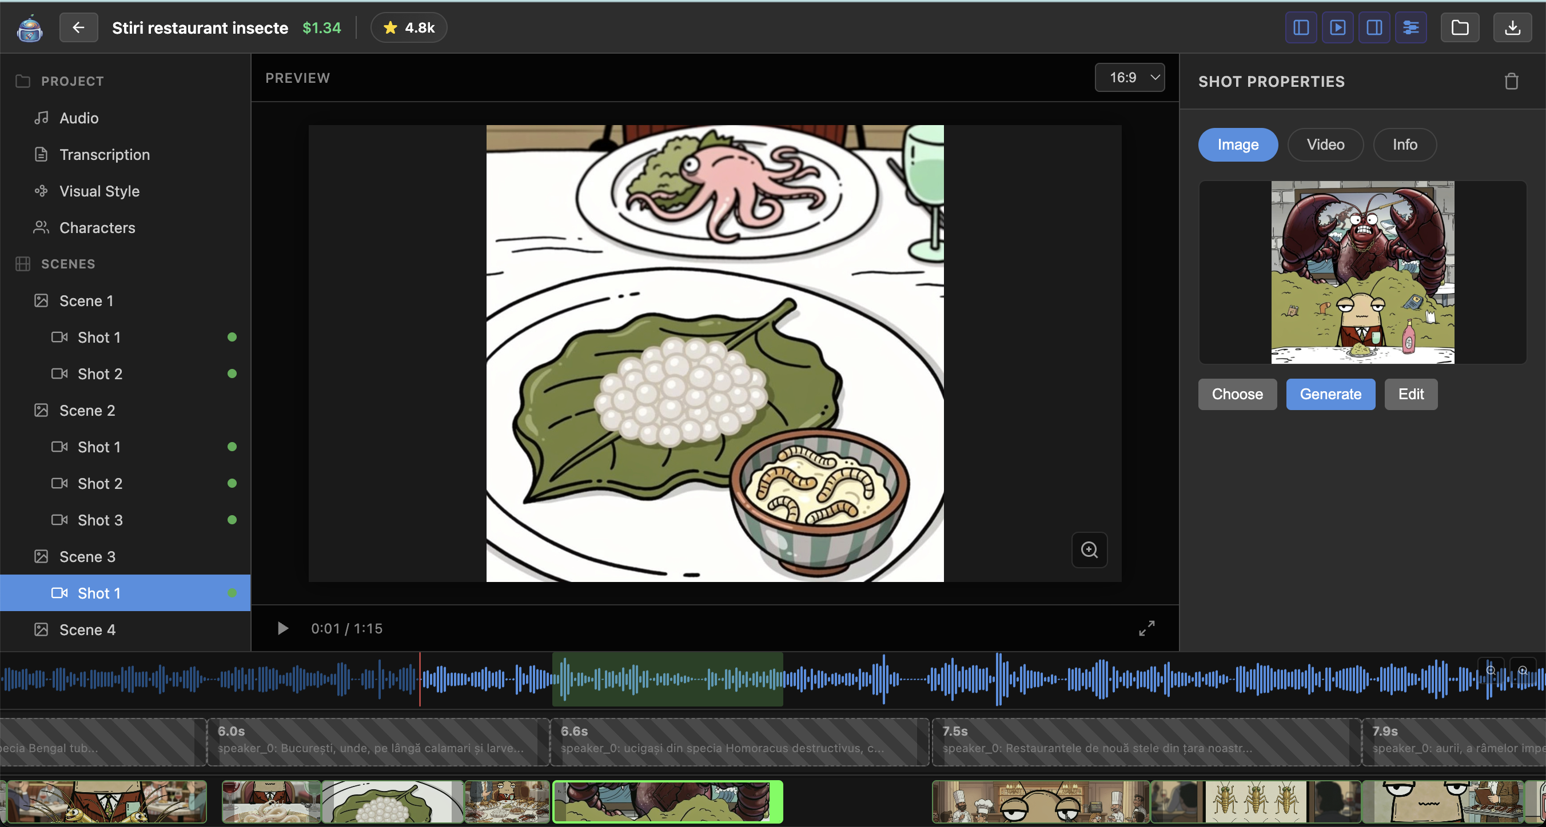1546x827 pixels.
Task: Expand the Scene 4 tree item
Action: click(x=87, y=630)
